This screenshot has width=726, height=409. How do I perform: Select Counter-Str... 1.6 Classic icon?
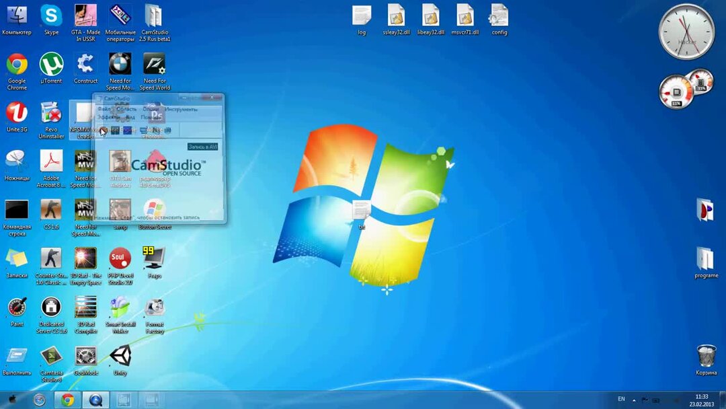51,266
